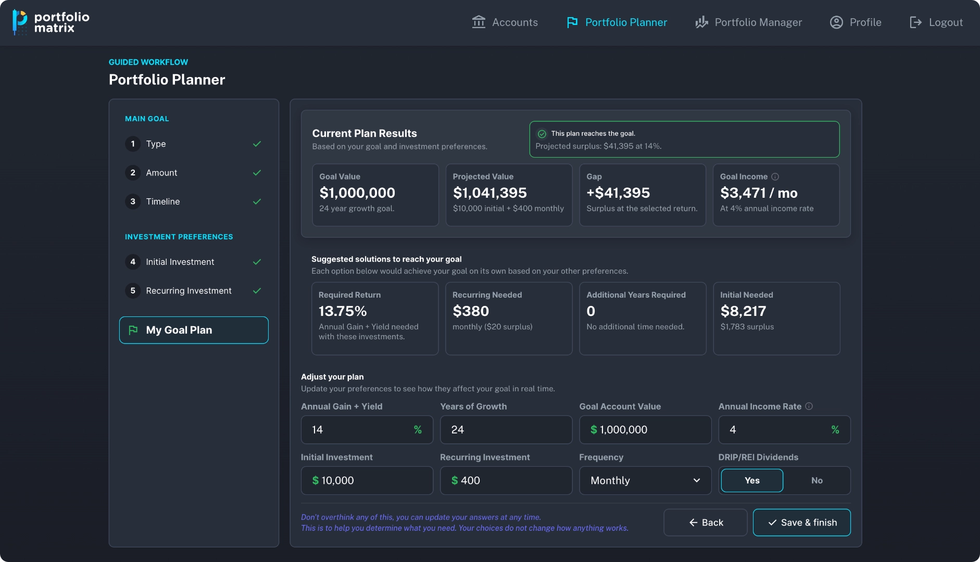The image size is (980, 562).
Task: Click the Projected Value $1,041,395 card
Action: pos(509,195)
